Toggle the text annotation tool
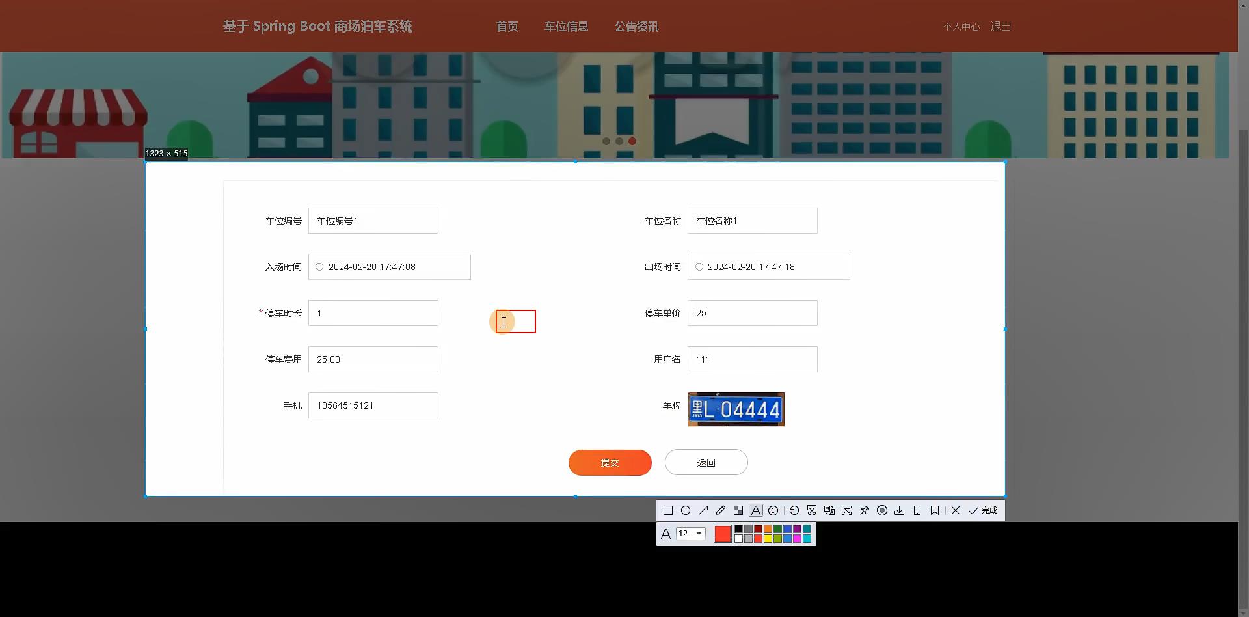Screen dimensions: 1249x617 (x=756, y=510)
